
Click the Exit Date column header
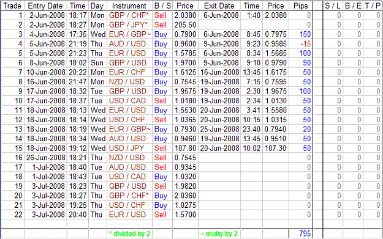(x=219, y=6)
